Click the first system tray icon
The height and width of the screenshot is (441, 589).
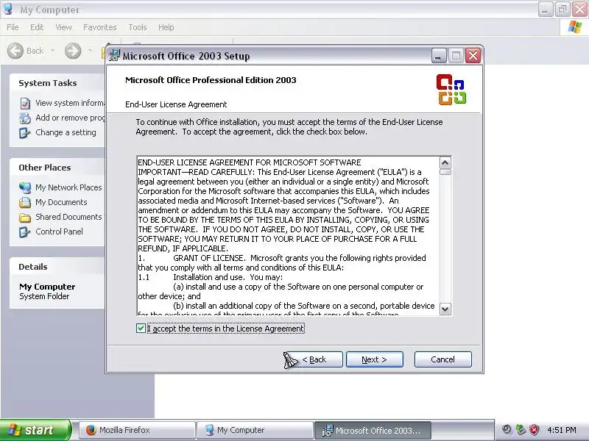click(507, 430)
